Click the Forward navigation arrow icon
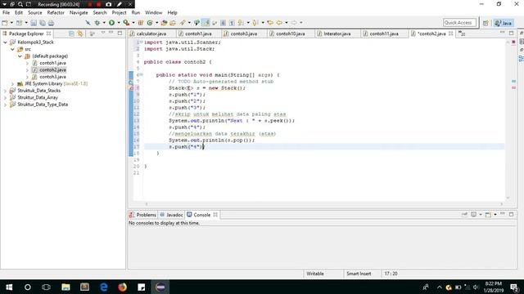The width and height of the screenshot is (524, 294). (x=294, y=23)
